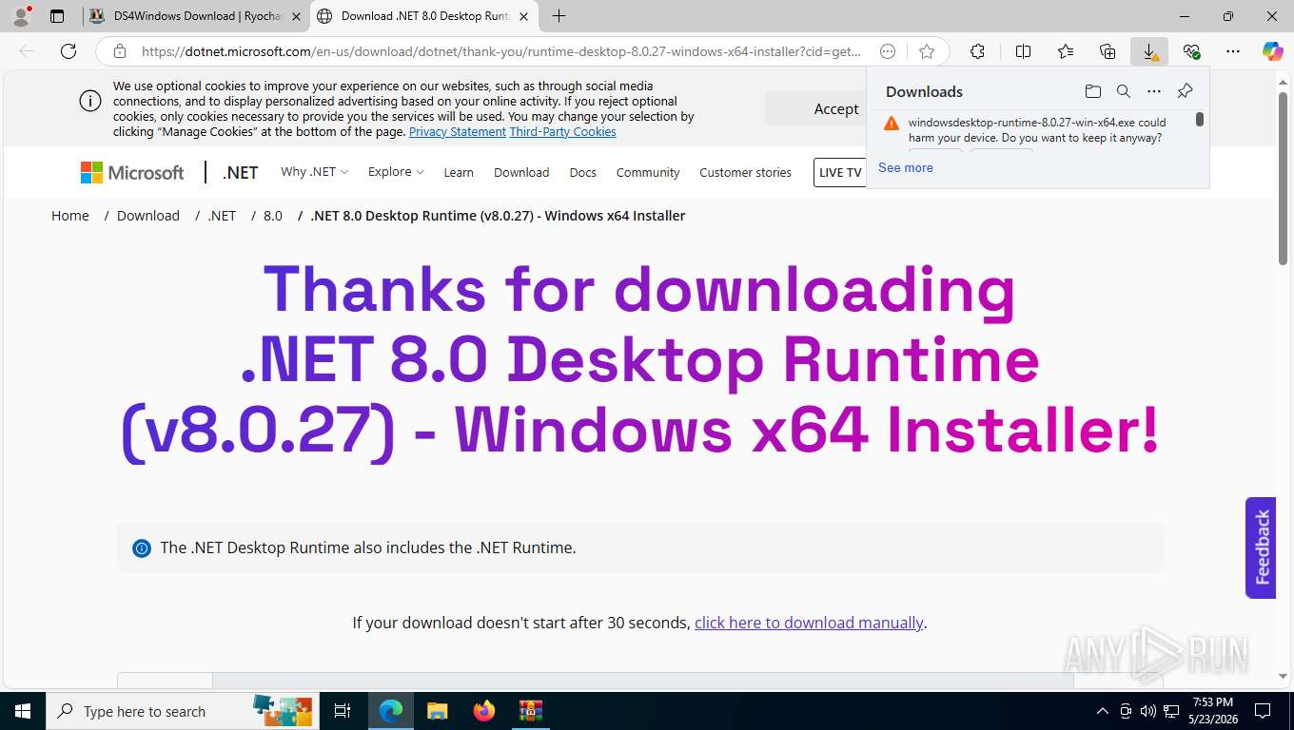Open the volume control icon

tap(1147, 711)
